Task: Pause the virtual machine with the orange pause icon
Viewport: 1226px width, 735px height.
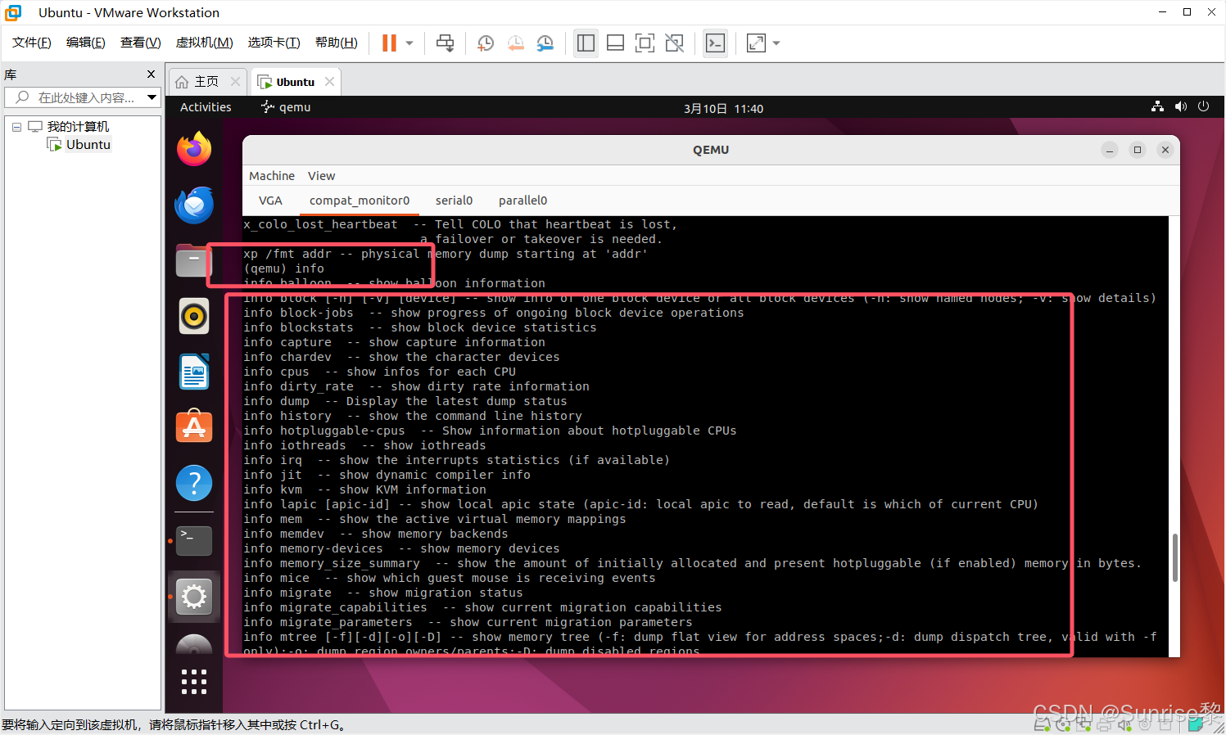Action: [x=389, y=43]
